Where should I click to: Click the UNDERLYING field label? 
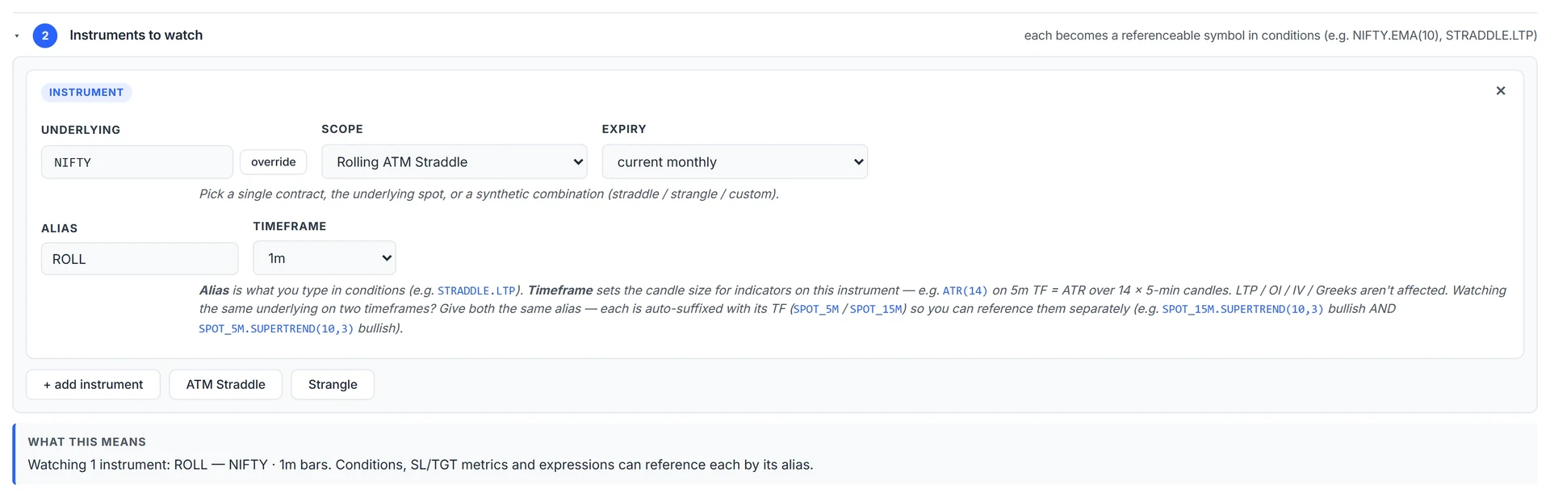(81, 130)
